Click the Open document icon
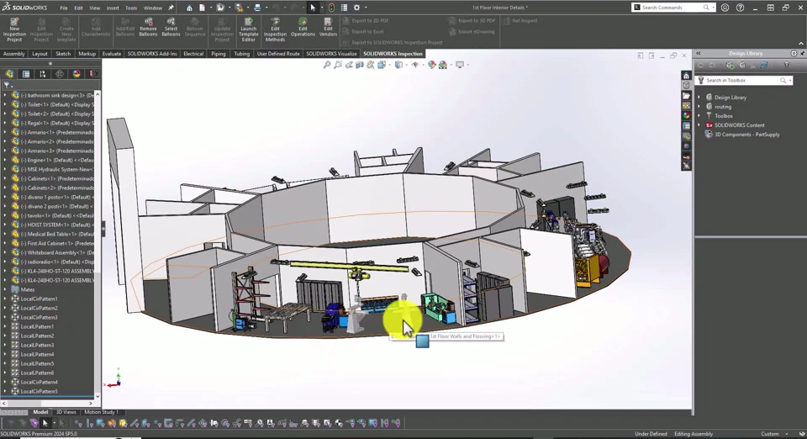 [x=220, y=8]
